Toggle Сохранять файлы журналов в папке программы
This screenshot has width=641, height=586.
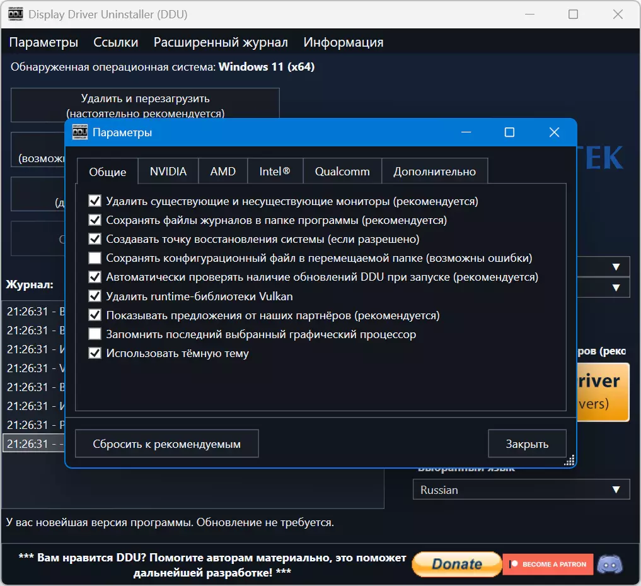point(95,220)
